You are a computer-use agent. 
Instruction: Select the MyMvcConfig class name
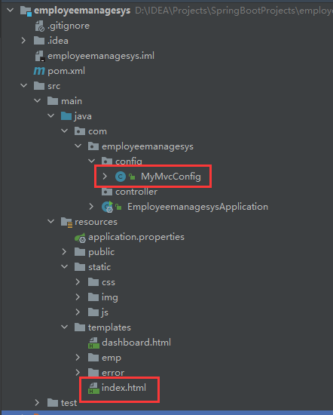171,177
